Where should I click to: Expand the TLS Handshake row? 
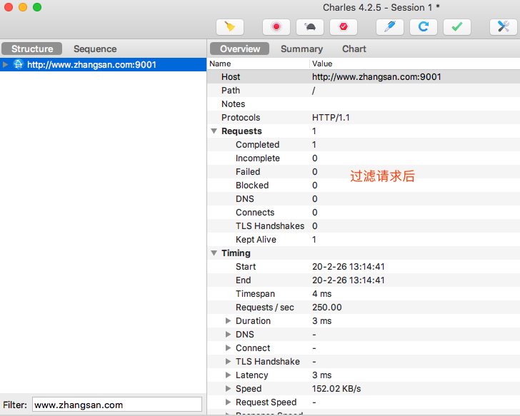[x=228, y=361]
